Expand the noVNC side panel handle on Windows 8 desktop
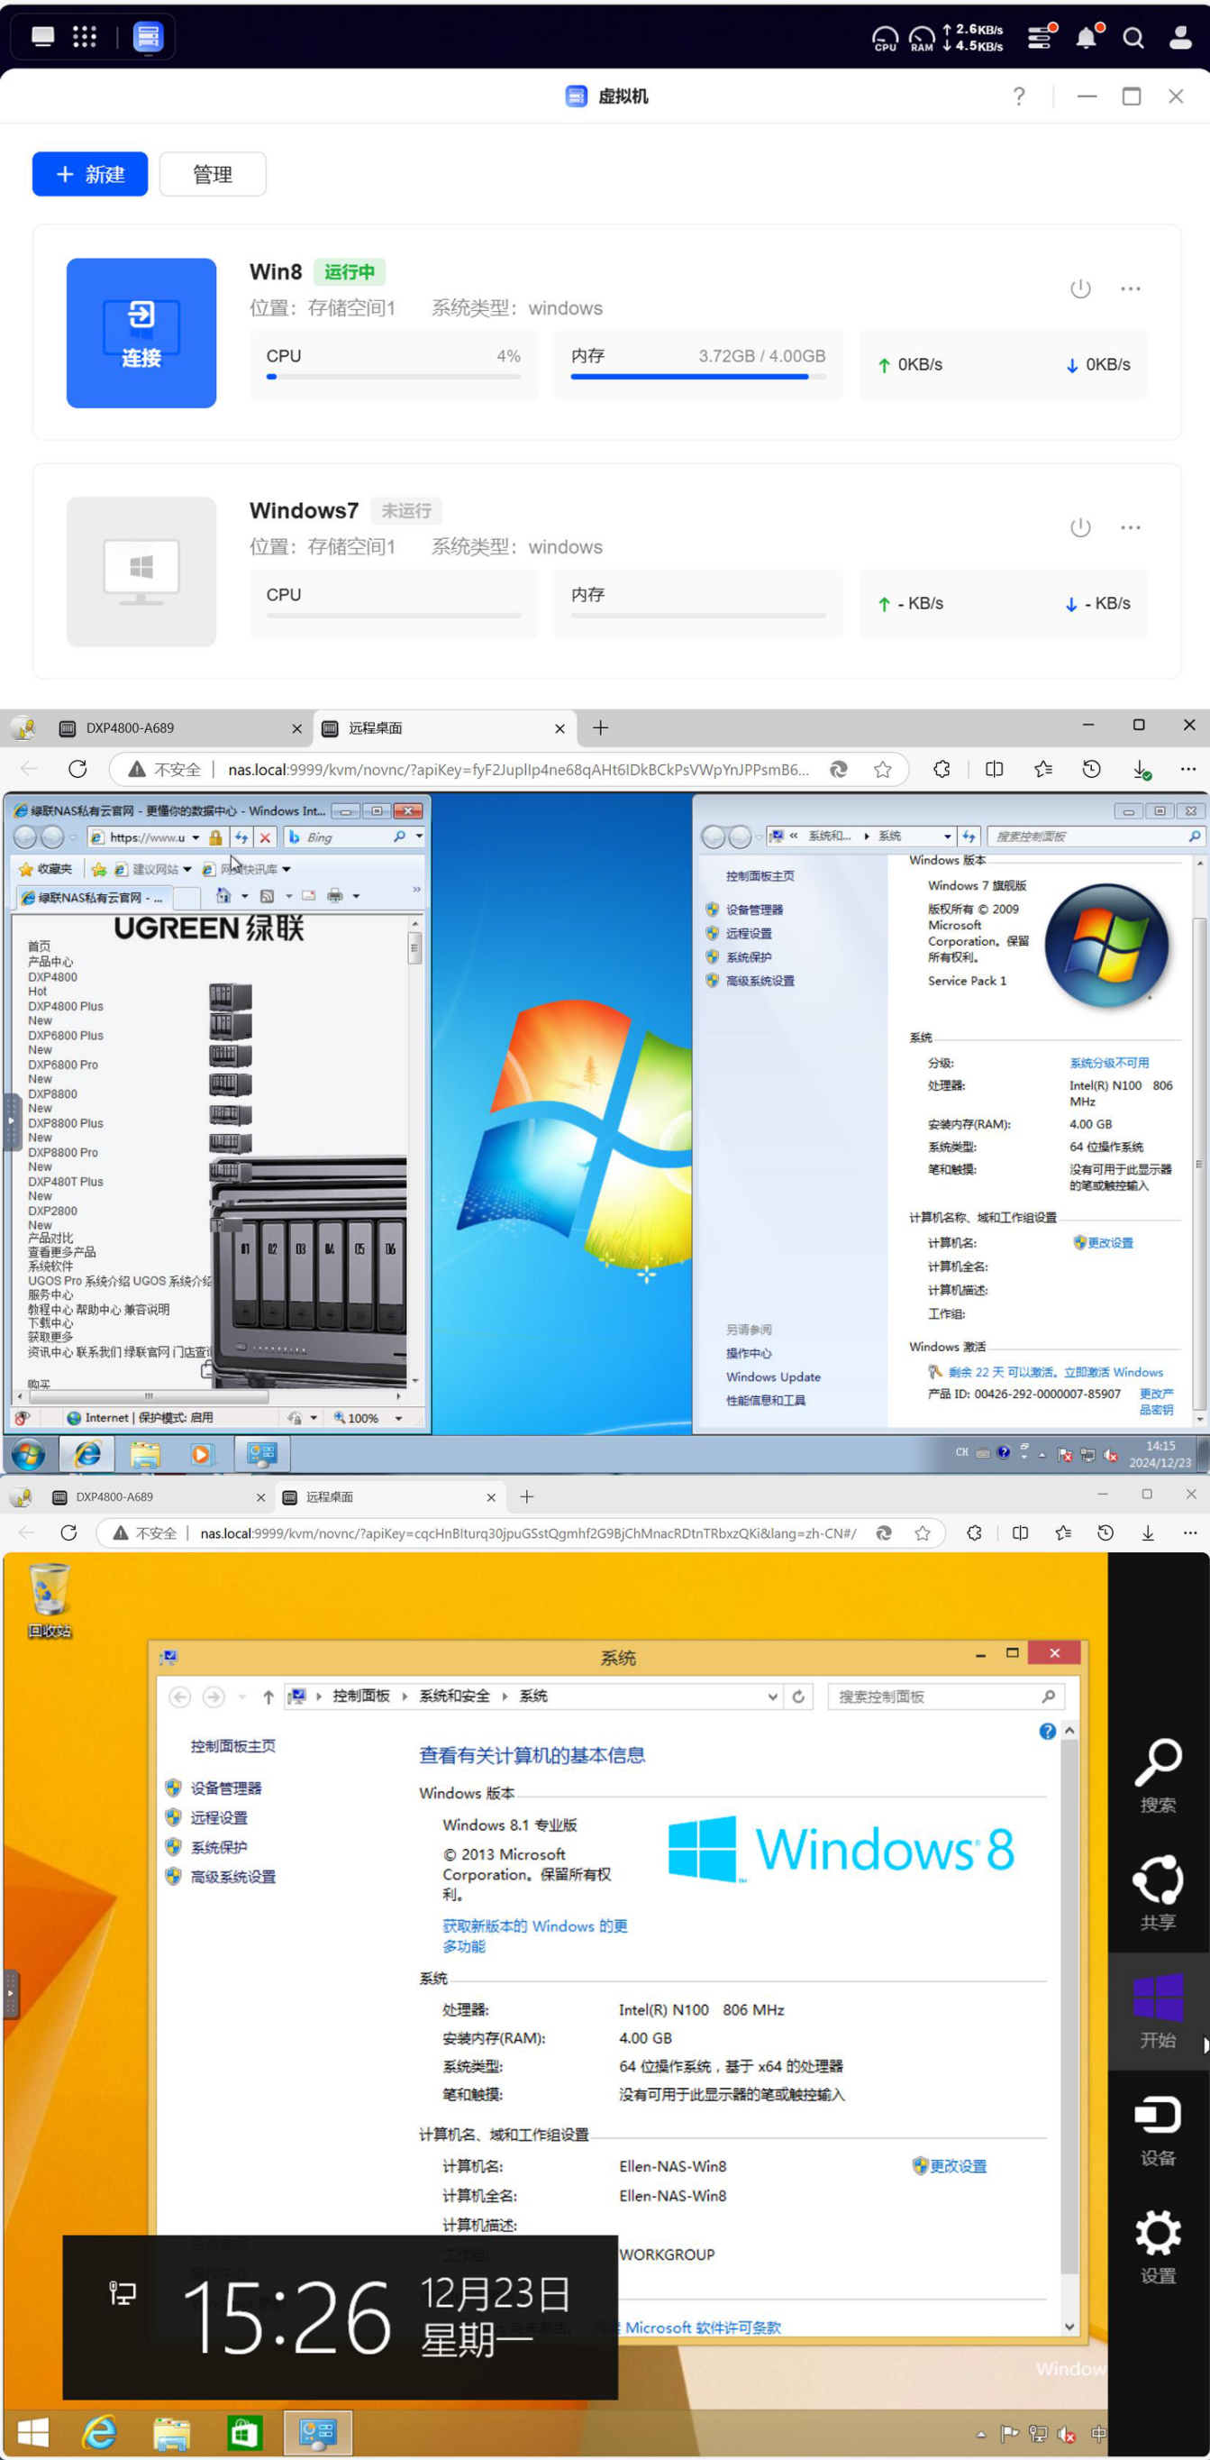1210x2460 pixels. [x=12, y=1994]
